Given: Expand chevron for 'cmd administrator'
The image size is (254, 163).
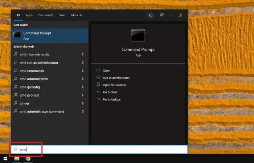Looking at the screenshot, I should tap(83, 79).
